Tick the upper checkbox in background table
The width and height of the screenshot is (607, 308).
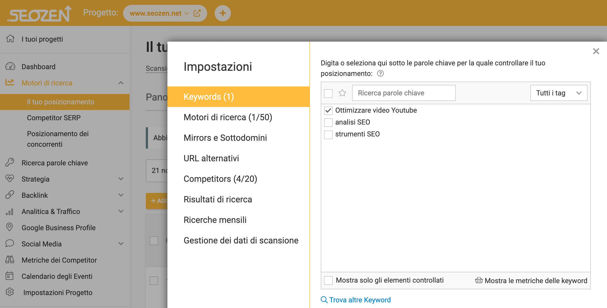154,240
